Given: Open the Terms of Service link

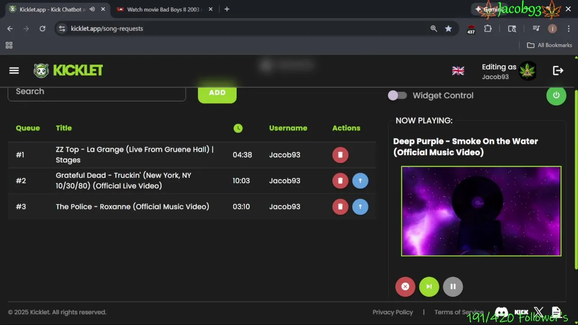Looking at the screenshot, I should (x=459, y=312).
